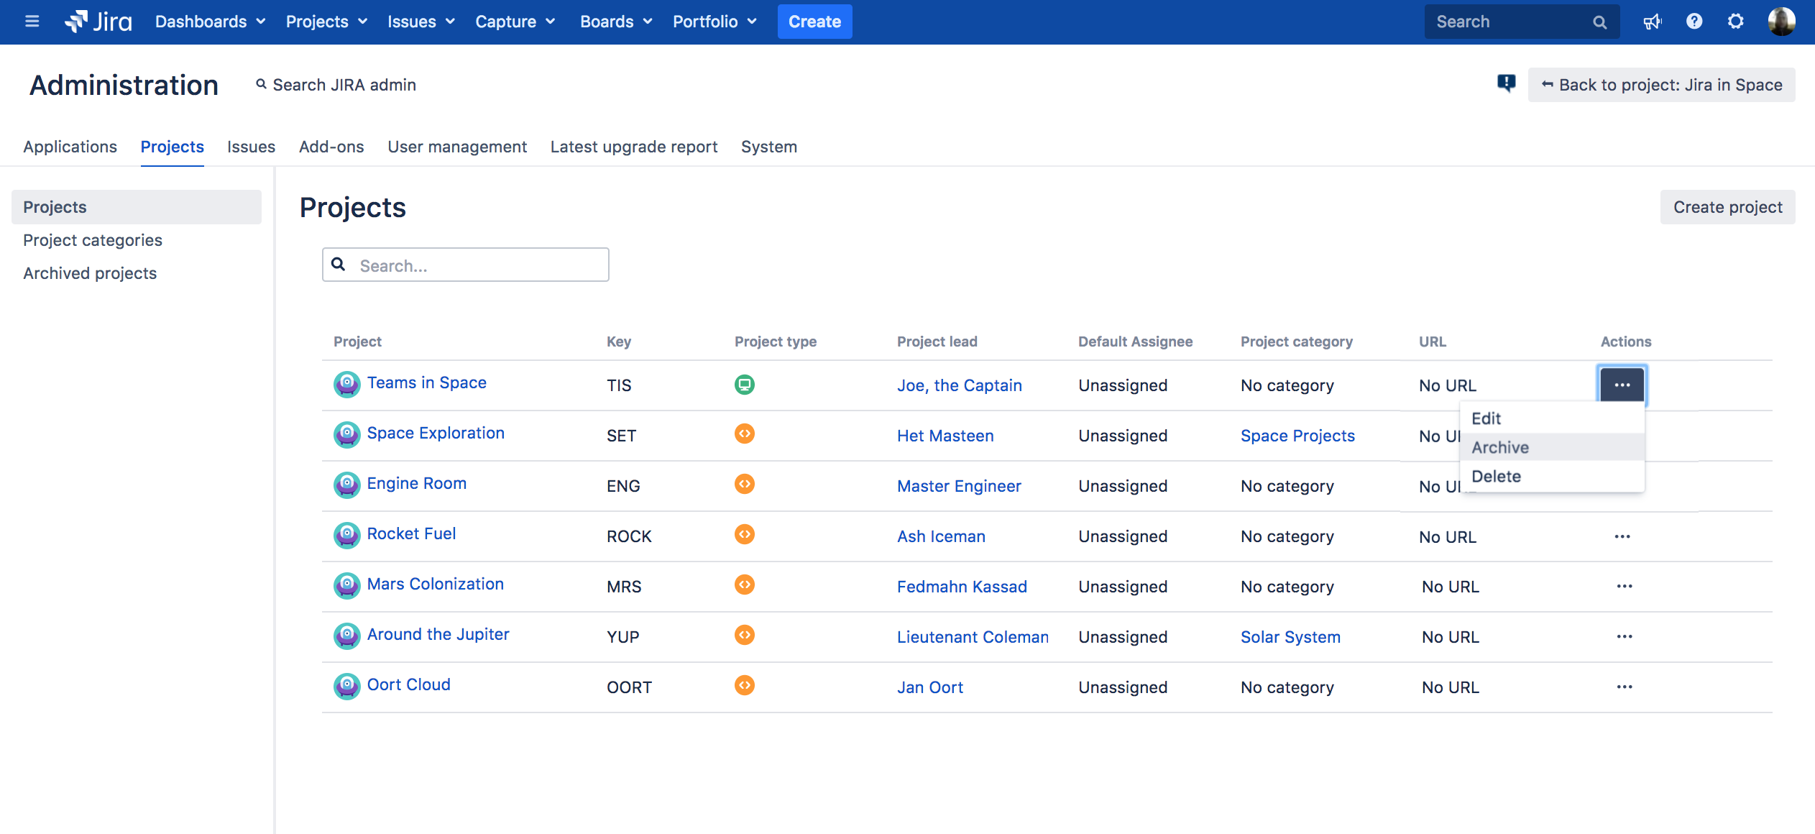Open the hamburger sidebar menu
This screenshot has height=834, width=1815.
pyautogui.click(x=32, y=22)
